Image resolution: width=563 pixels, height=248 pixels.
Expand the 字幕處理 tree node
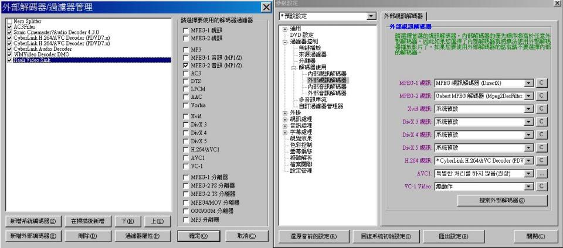285,132
